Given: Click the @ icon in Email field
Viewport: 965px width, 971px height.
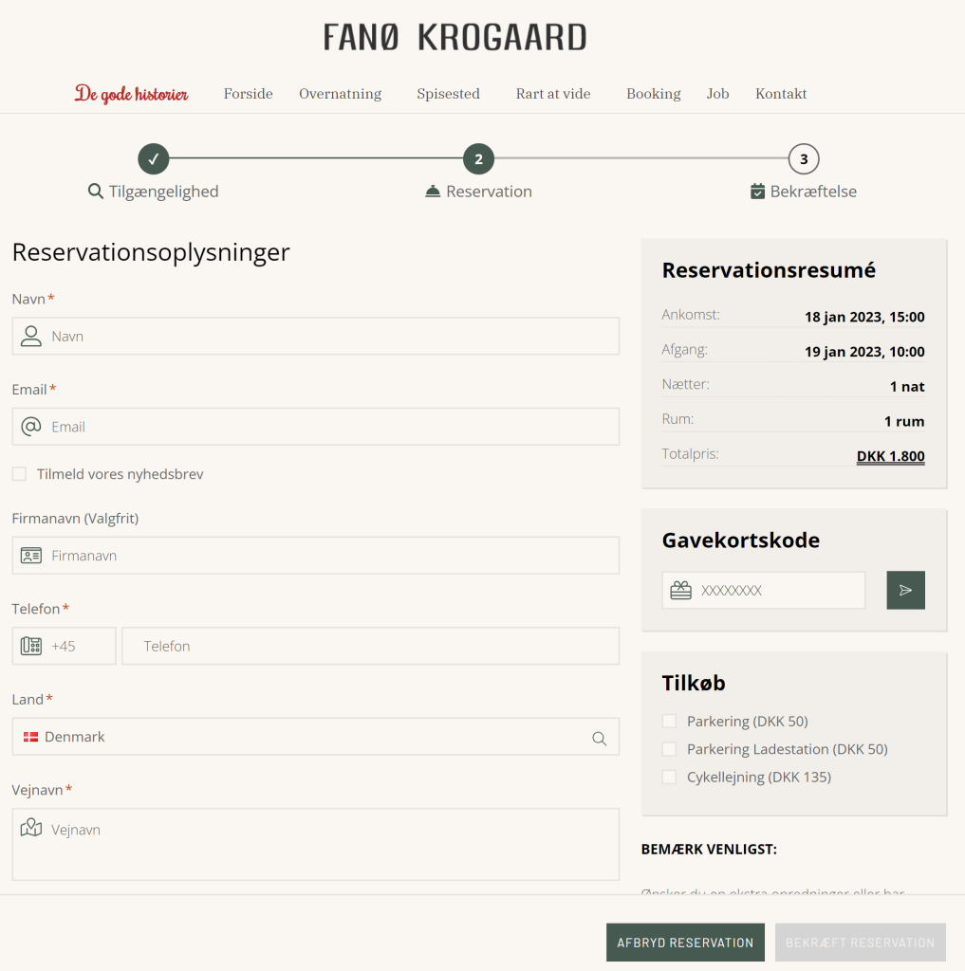Looking at the screenshot, I should click(31, 427).
